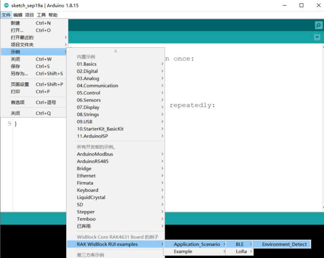Expand 01.Basics examples
324x258 pixels.
(116, 64)
